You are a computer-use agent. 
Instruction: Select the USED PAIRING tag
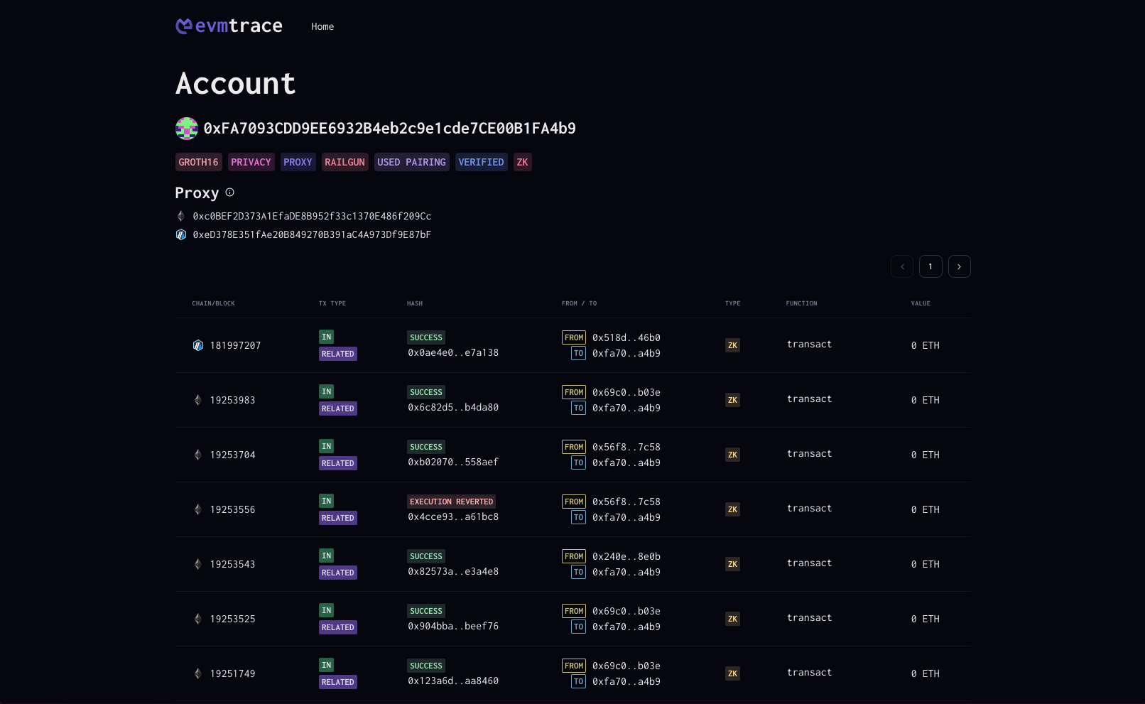click(x=412, y=162)
